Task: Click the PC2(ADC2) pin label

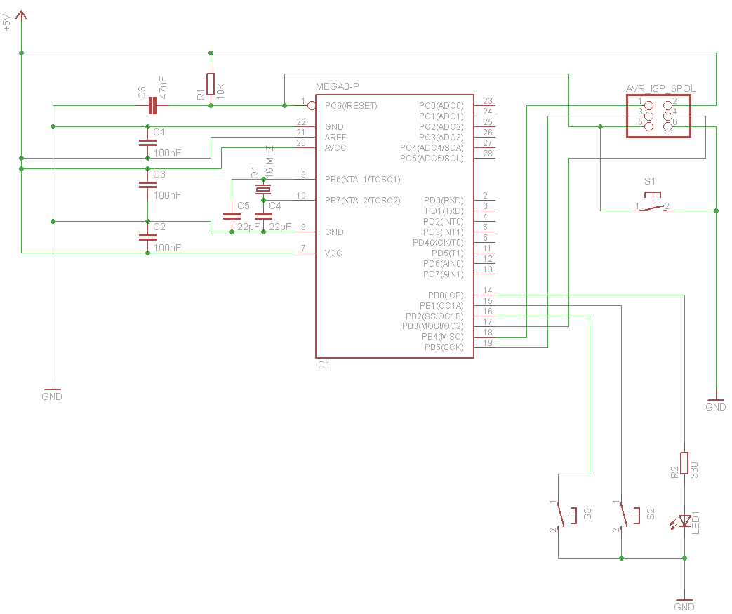Action: (441, 126)
